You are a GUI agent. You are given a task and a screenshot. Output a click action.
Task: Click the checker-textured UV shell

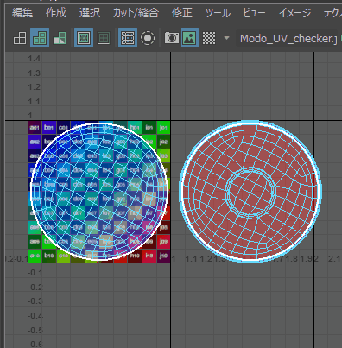(99, 191)
